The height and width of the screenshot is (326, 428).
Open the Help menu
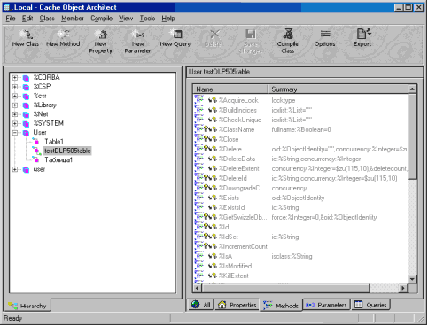coord(168,19)
